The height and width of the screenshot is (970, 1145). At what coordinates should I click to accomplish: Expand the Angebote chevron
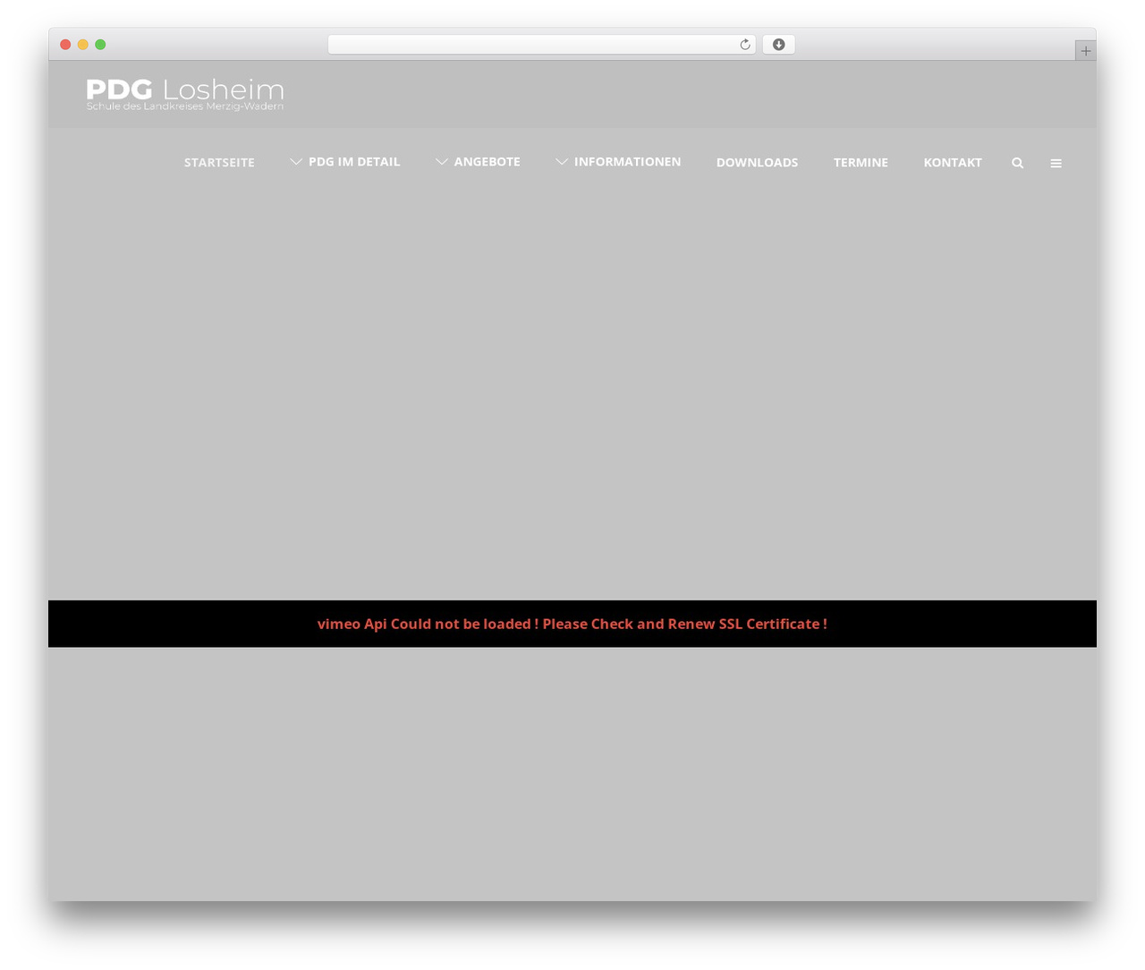[442, 162]
